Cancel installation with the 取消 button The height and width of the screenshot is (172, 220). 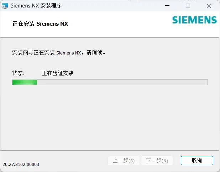[197, 161]
